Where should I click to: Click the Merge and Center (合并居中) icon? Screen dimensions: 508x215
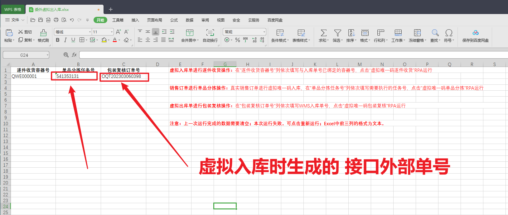190,33
